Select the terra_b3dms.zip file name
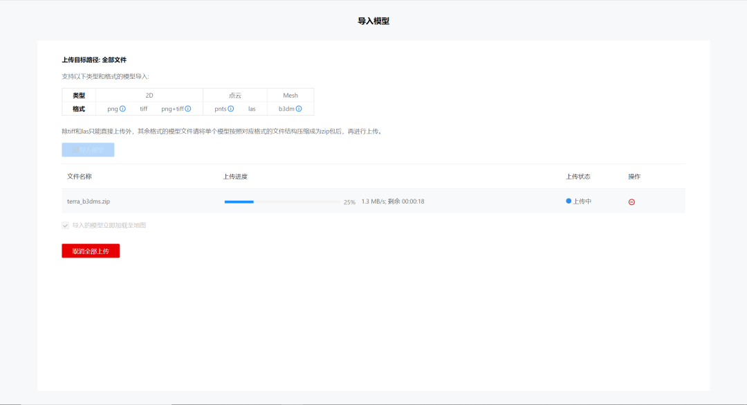The image size is (747, 405). [x=89, y=201]
